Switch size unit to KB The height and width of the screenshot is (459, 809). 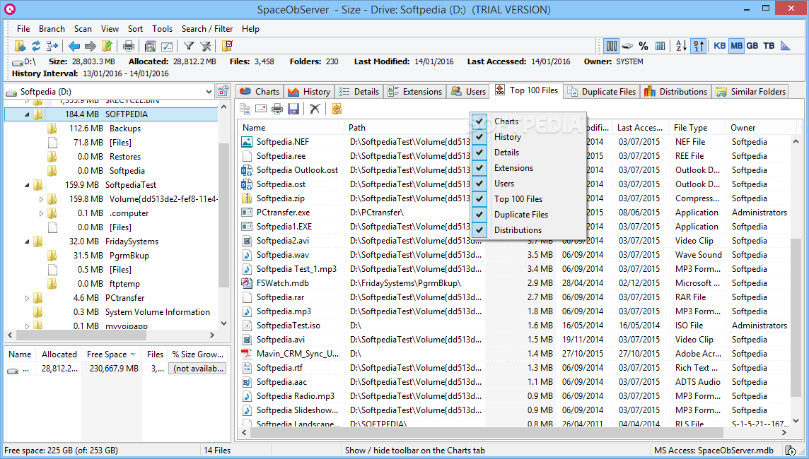click(x=720, y=46)
